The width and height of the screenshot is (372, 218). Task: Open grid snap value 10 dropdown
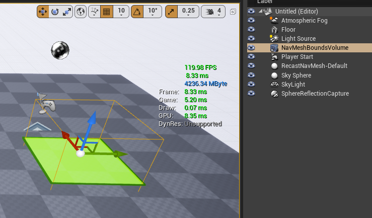(121, 12)
